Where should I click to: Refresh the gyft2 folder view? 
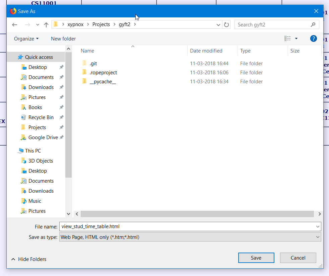(226, 25)
